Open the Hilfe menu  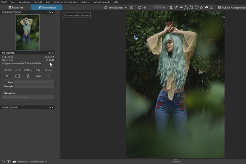[x=116, y=2]
